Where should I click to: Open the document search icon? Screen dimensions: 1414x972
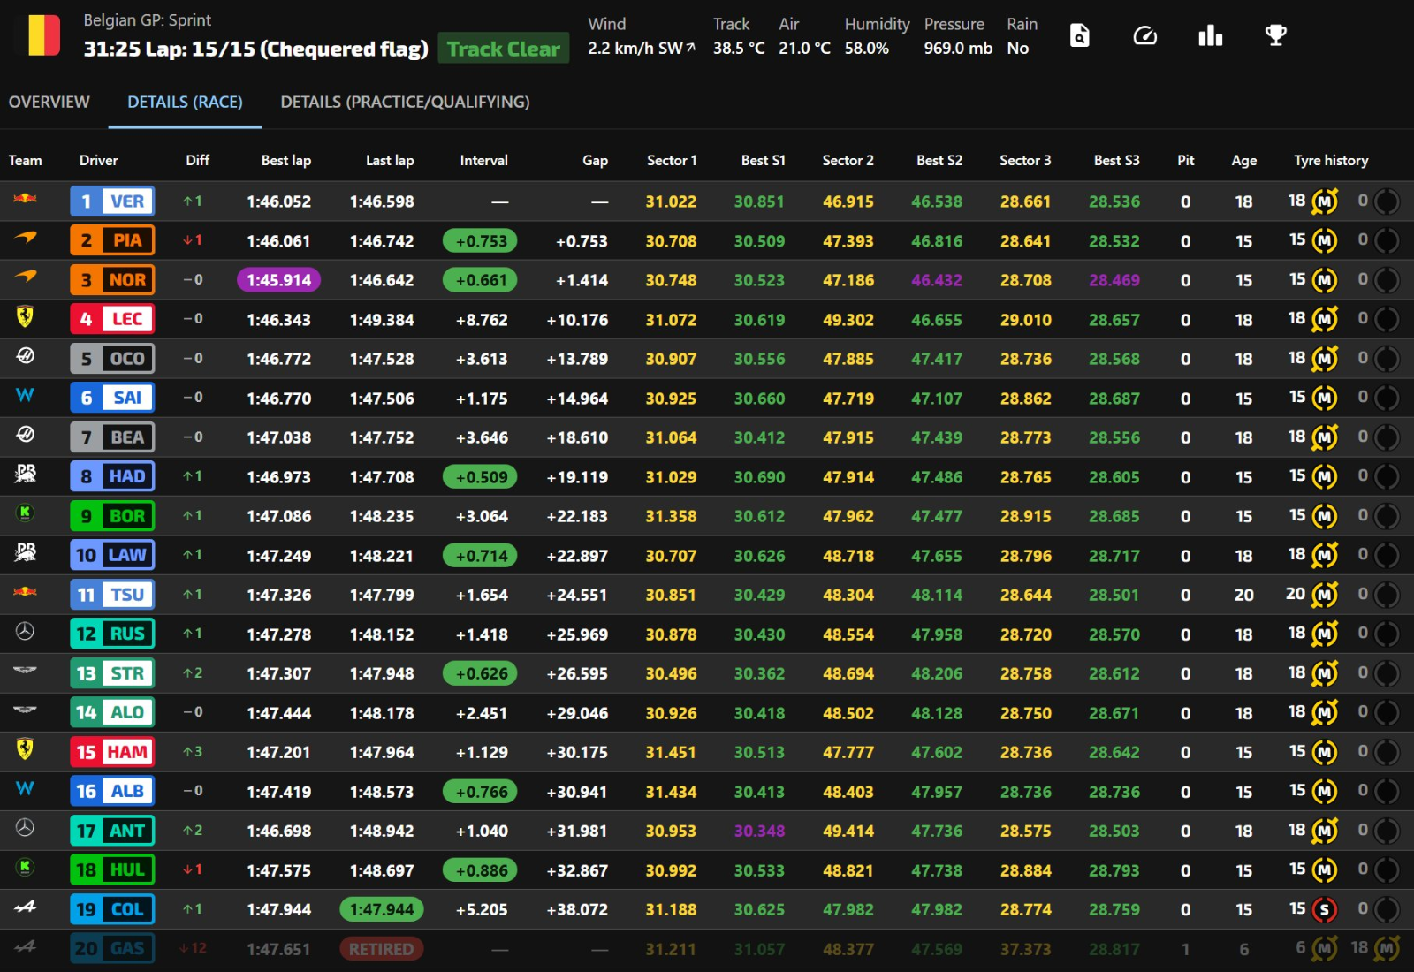[1079, 36]
